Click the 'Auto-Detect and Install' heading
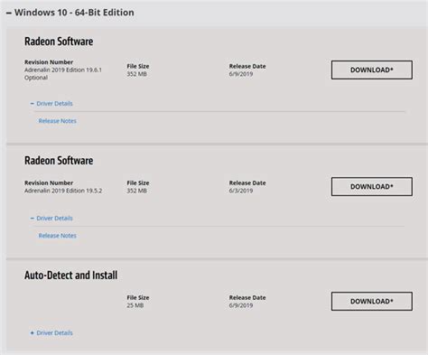This screenshot has width=428, height=355. click(x=71, y=276)
